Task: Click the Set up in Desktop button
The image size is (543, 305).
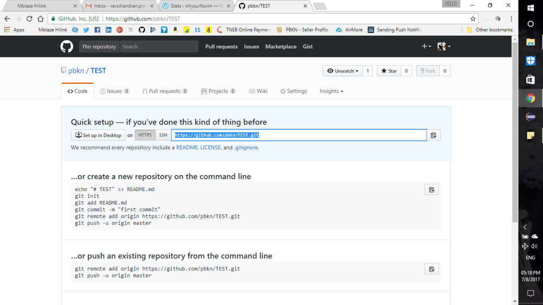Action: coord(98,135)
